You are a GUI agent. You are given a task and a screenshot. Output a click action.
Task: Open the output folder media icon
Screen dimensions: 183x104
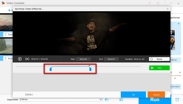click(121, 100)
